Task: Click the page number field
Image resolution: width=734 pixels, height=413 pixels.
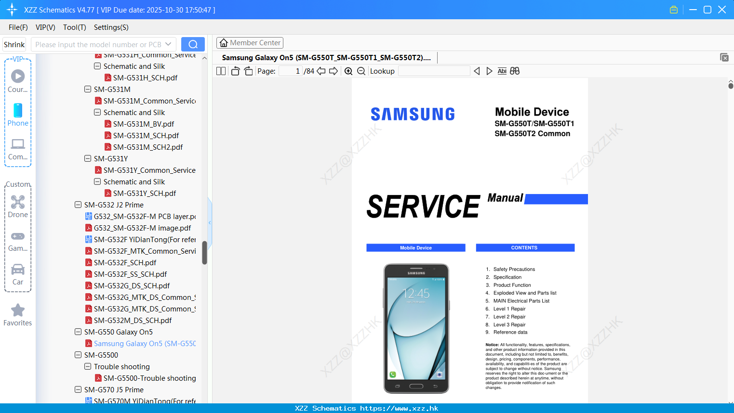Action: (x=290, y=71)
